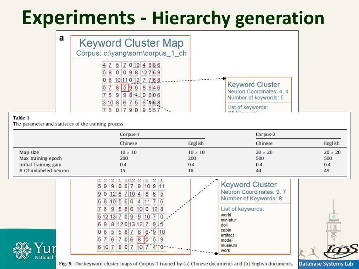Click the table caption about training process
Viewport: 359px width, 269px height.
[69, 124]
